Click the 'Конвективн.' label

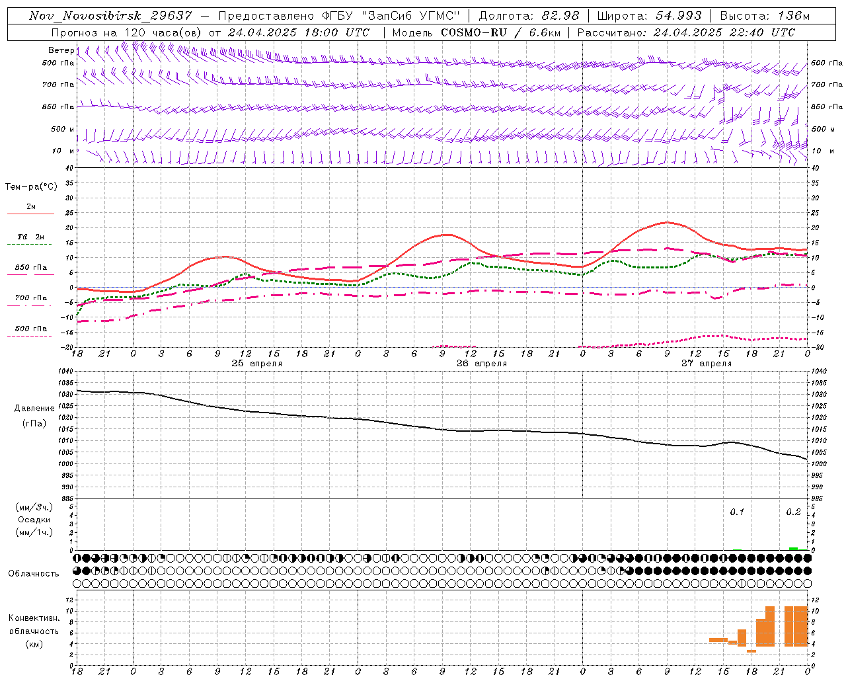point(34,618)
